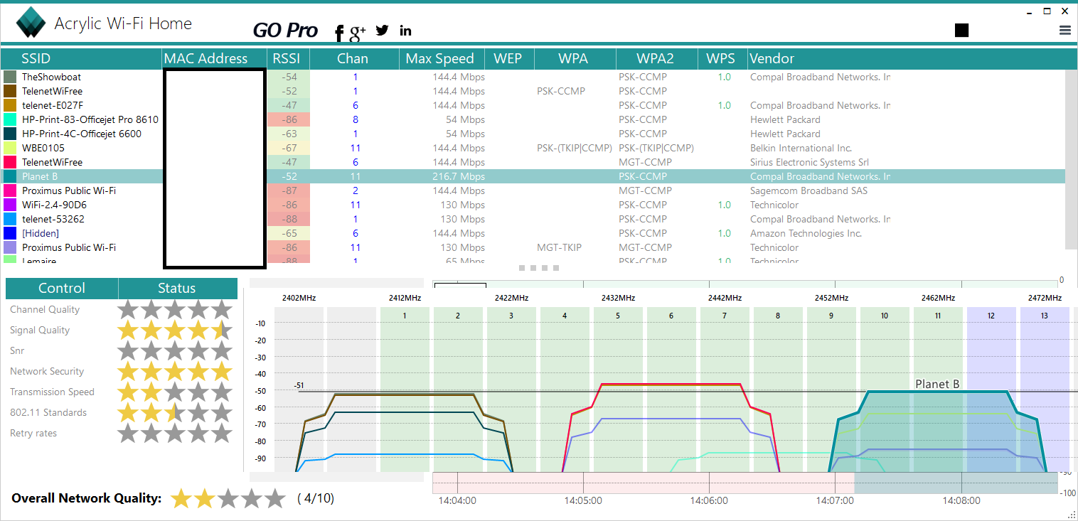The width and height of the screenshot is (1078, 521).
Task: Select the telenet-E027F network row
Action: tap(533, 105)
